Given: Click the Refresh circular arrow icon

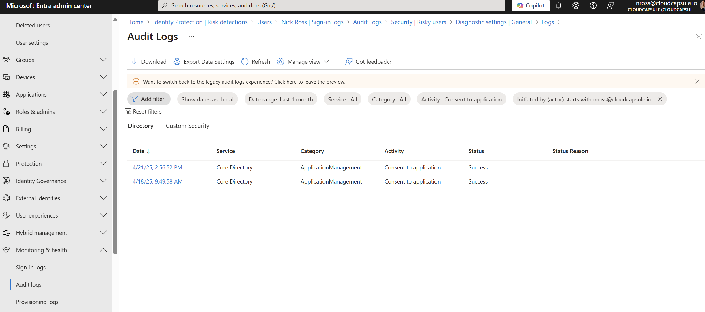Looking at the screenshot, I should click(x=245, y=62).
